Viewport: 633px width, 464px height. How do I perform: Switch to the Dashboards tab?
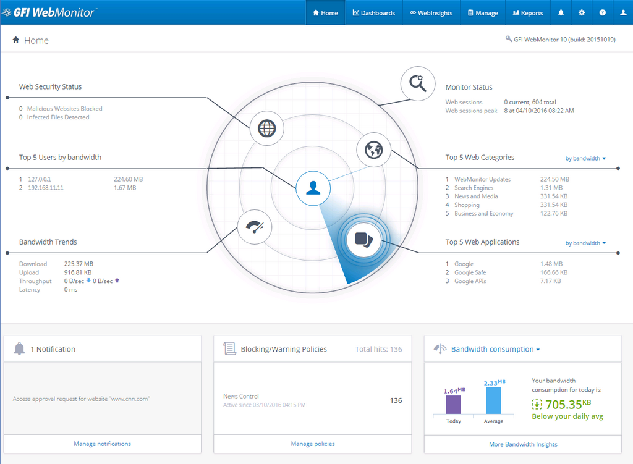point(374,12)
